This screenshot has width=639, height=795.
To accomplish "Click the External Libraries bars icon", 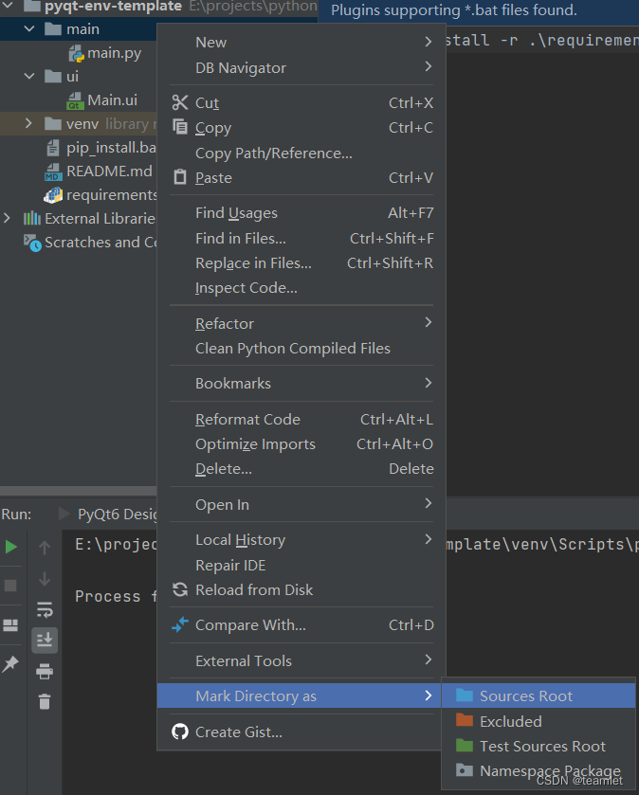I will [x=32, y=219].
